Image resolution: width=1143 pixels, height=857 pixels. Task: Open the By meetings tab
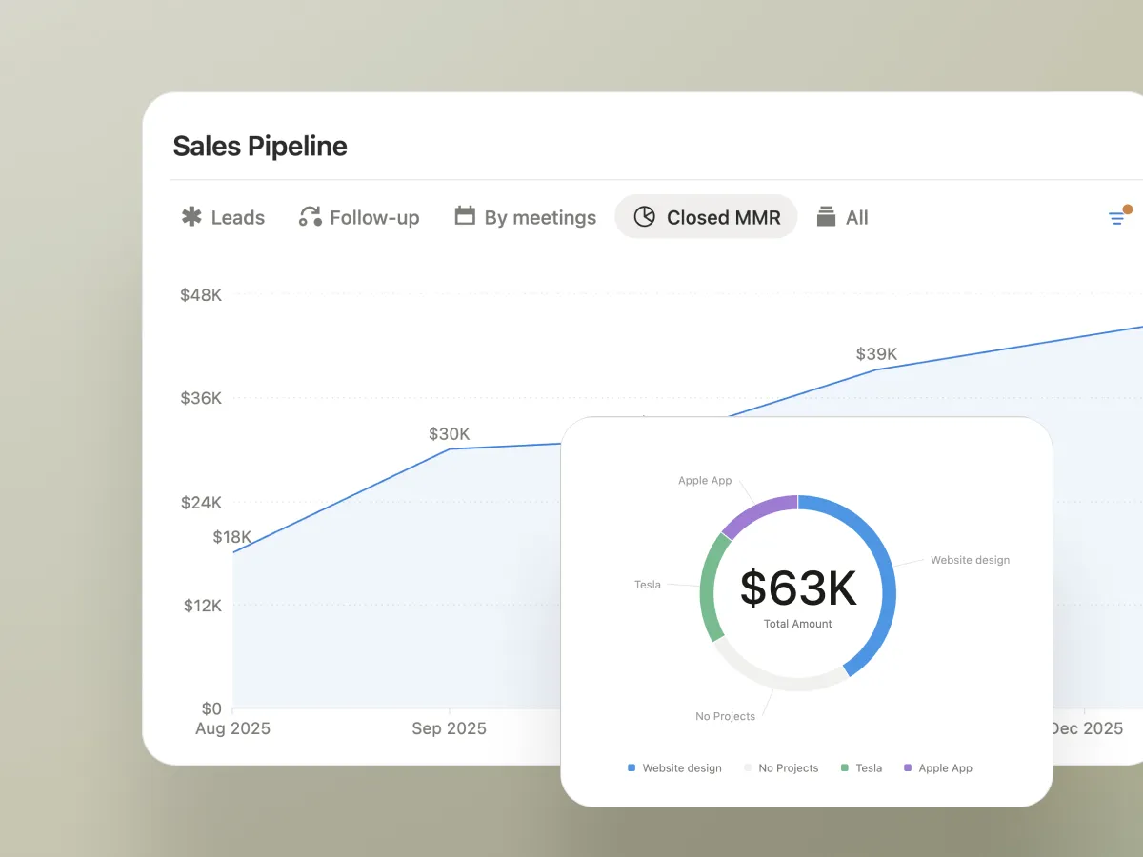pyautogui.click(x=525, y=217)
